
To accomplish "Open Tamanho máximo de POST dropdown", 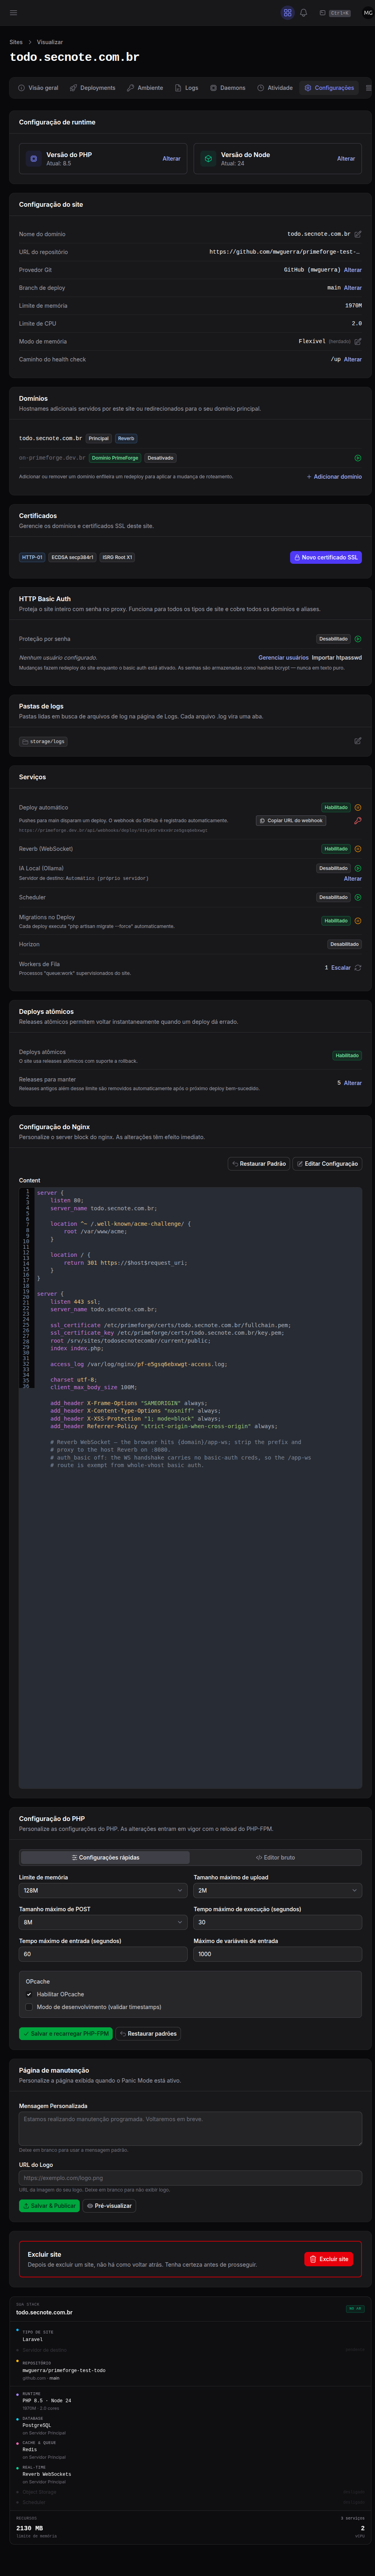I will point(103,1922).
